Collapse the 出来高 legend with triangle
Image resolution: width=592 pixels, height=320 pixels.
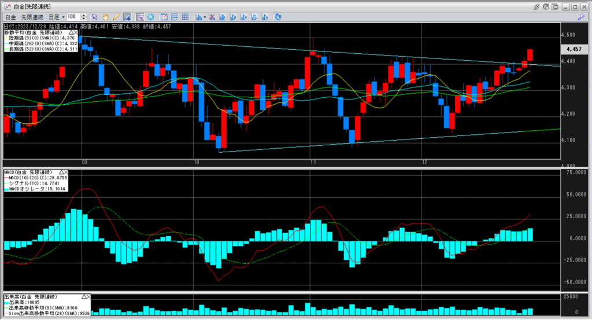[83, 297]
